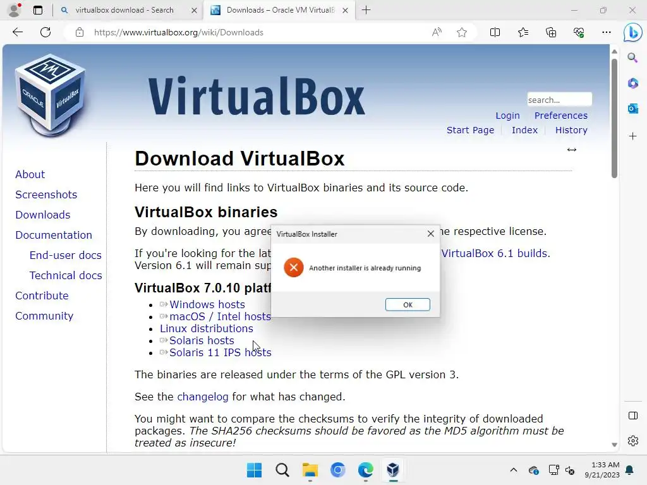Screen dimensions: 647x485
Task: Click the macOS / Intel hosts link
Action: coord(220,316)
